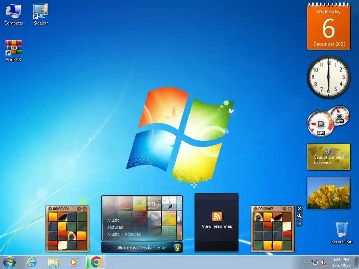Image resolution: width=359 pixels, height=269 pixels.
Task: Launch Windows Media Player from taskbar
Action: (74, 262)
